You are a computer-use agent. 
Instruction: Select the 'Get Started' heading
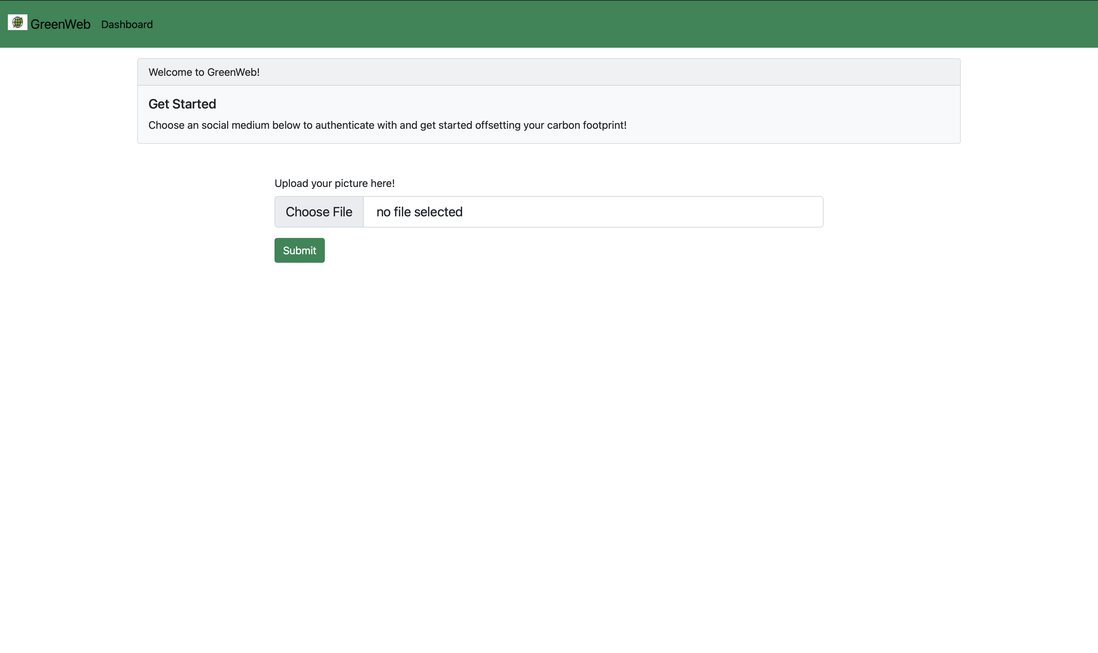coord(182,104)
